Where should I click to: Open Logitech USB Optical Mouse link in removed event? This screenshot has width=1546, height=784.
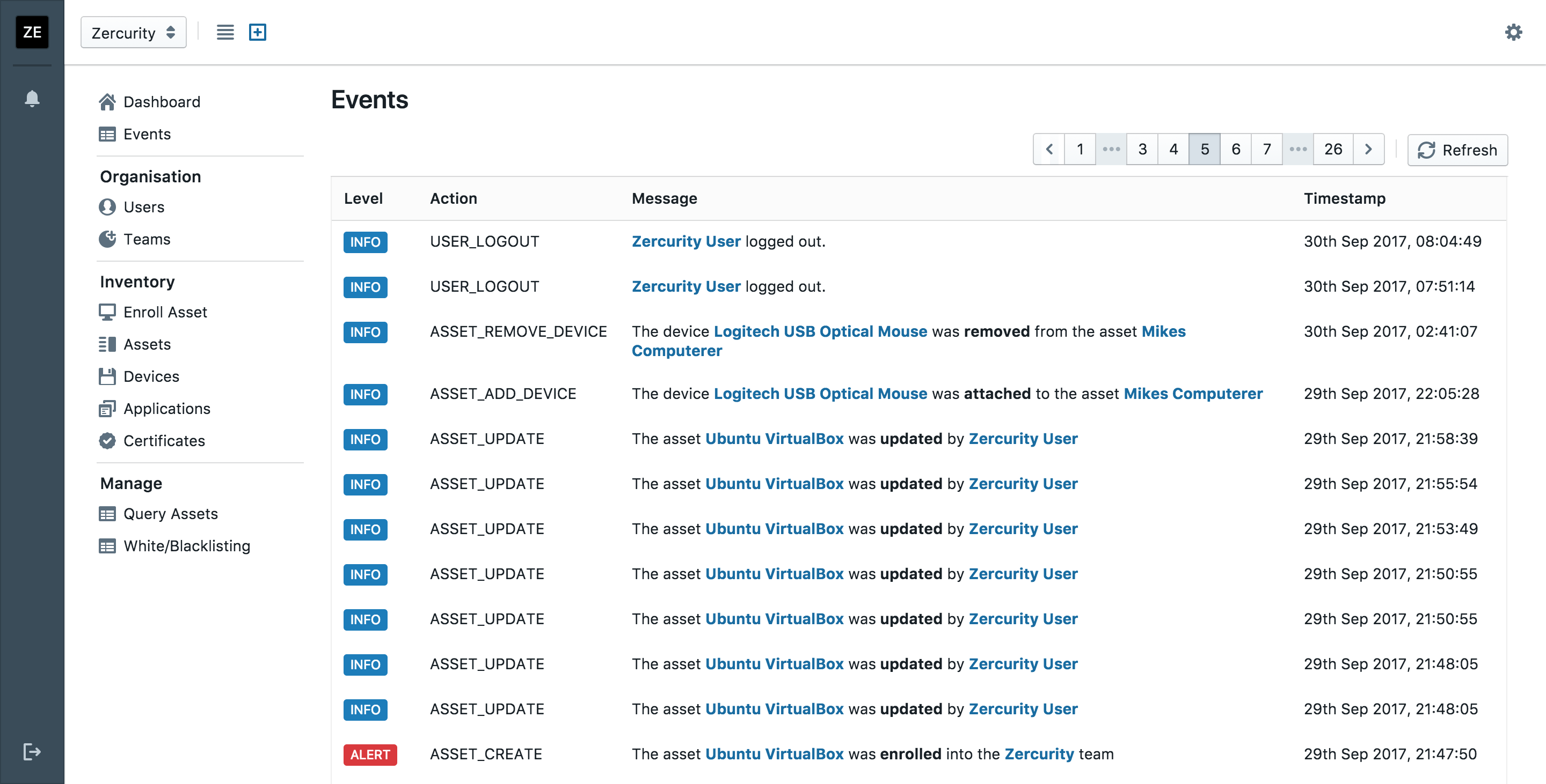tap(820, 331)
